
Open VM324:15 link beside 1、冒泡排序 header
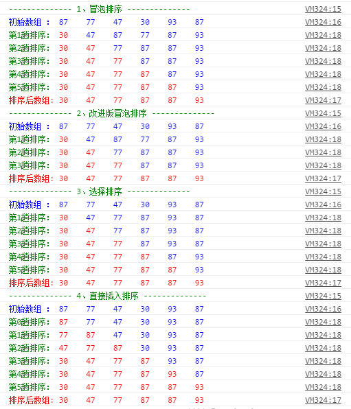click(323, 9)
